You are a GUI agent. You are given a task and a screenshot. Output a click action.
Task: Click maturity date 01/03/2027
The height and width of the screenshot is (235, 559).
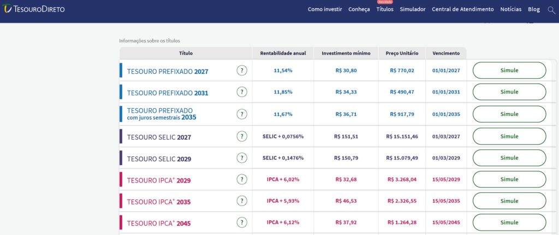446,137
